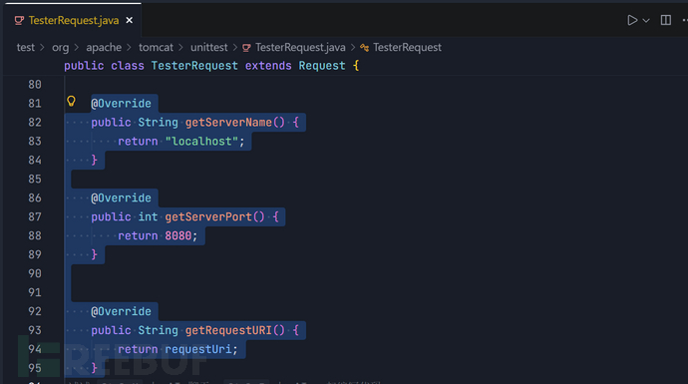Click the getServerPort method name
This screenshot has height=384, width=688.
click(x=208, y=216)
